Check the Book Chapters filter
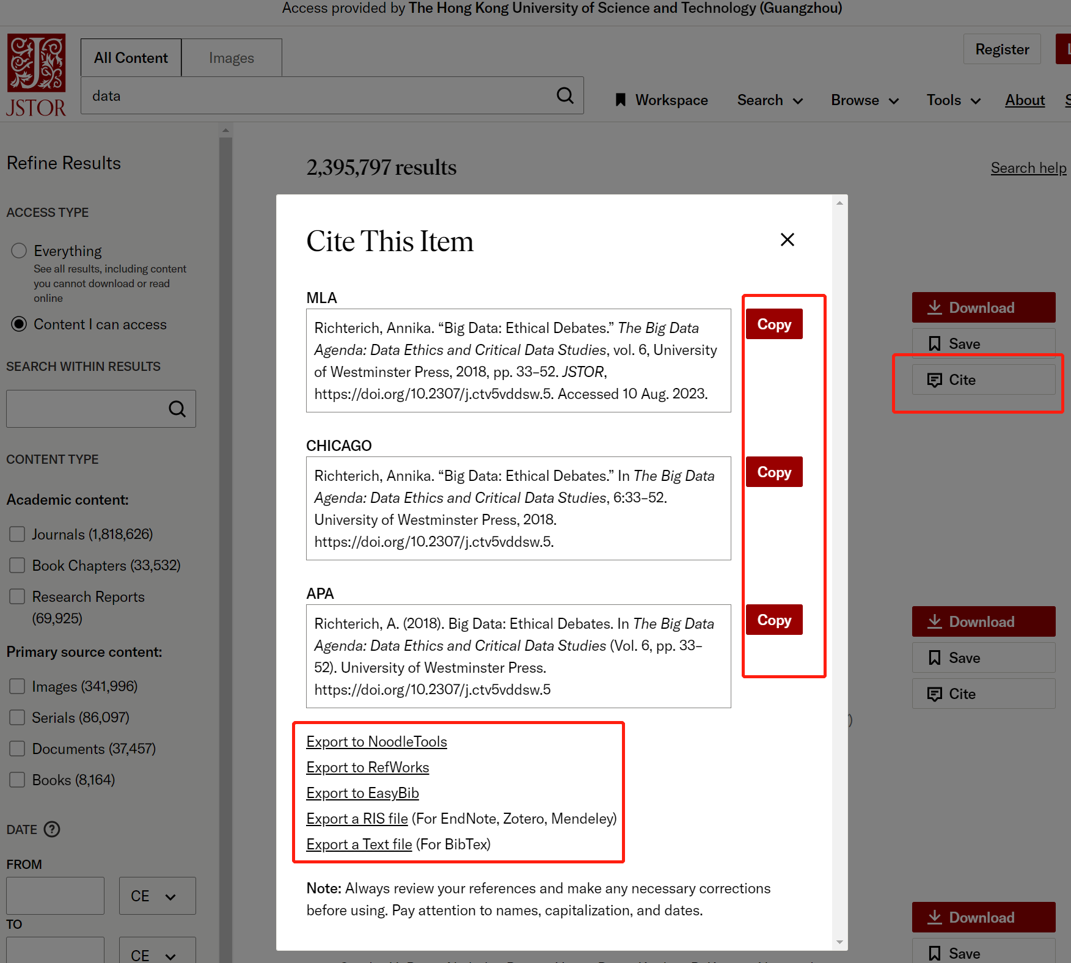The width and height of the screenshot is (1071, 963). 17,565
